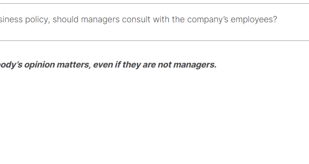Click the bold italic word "if"
This screenshot has width=309, height=164.
(118, 65)
